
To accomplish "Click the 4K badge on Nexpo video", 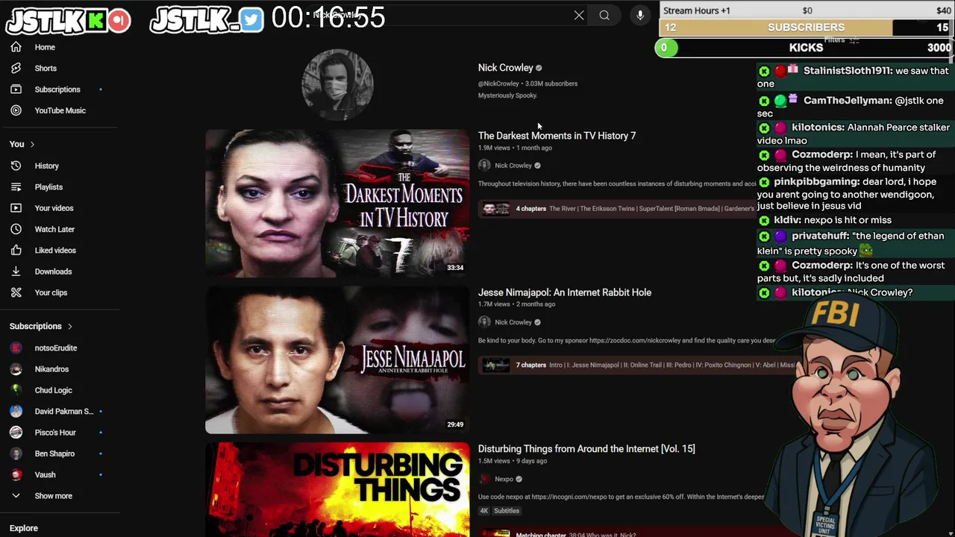I will [x=484, y=511].
